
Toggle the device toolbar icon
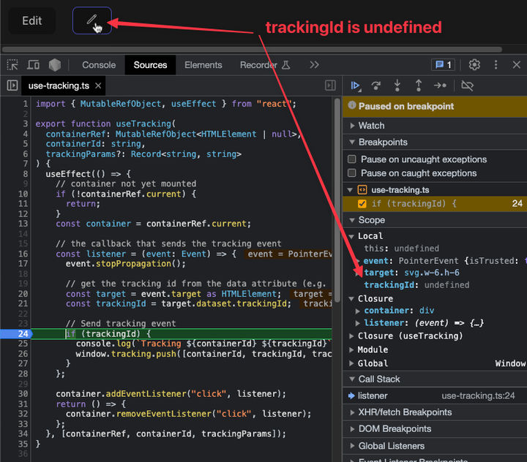34,65
